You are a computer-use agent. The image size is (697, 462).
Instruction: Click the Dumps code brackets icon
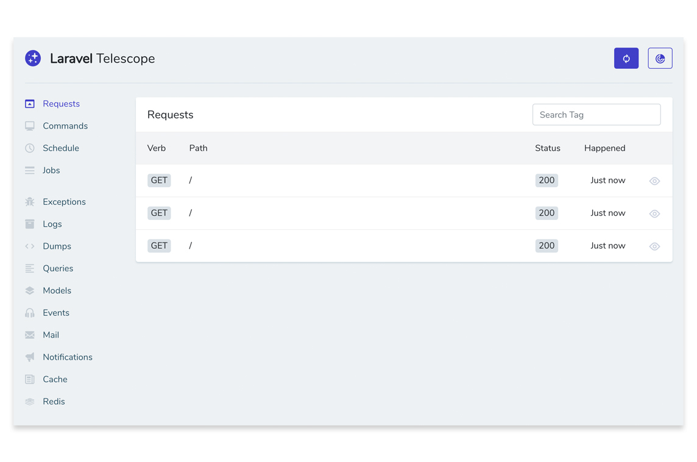(30, 246)
